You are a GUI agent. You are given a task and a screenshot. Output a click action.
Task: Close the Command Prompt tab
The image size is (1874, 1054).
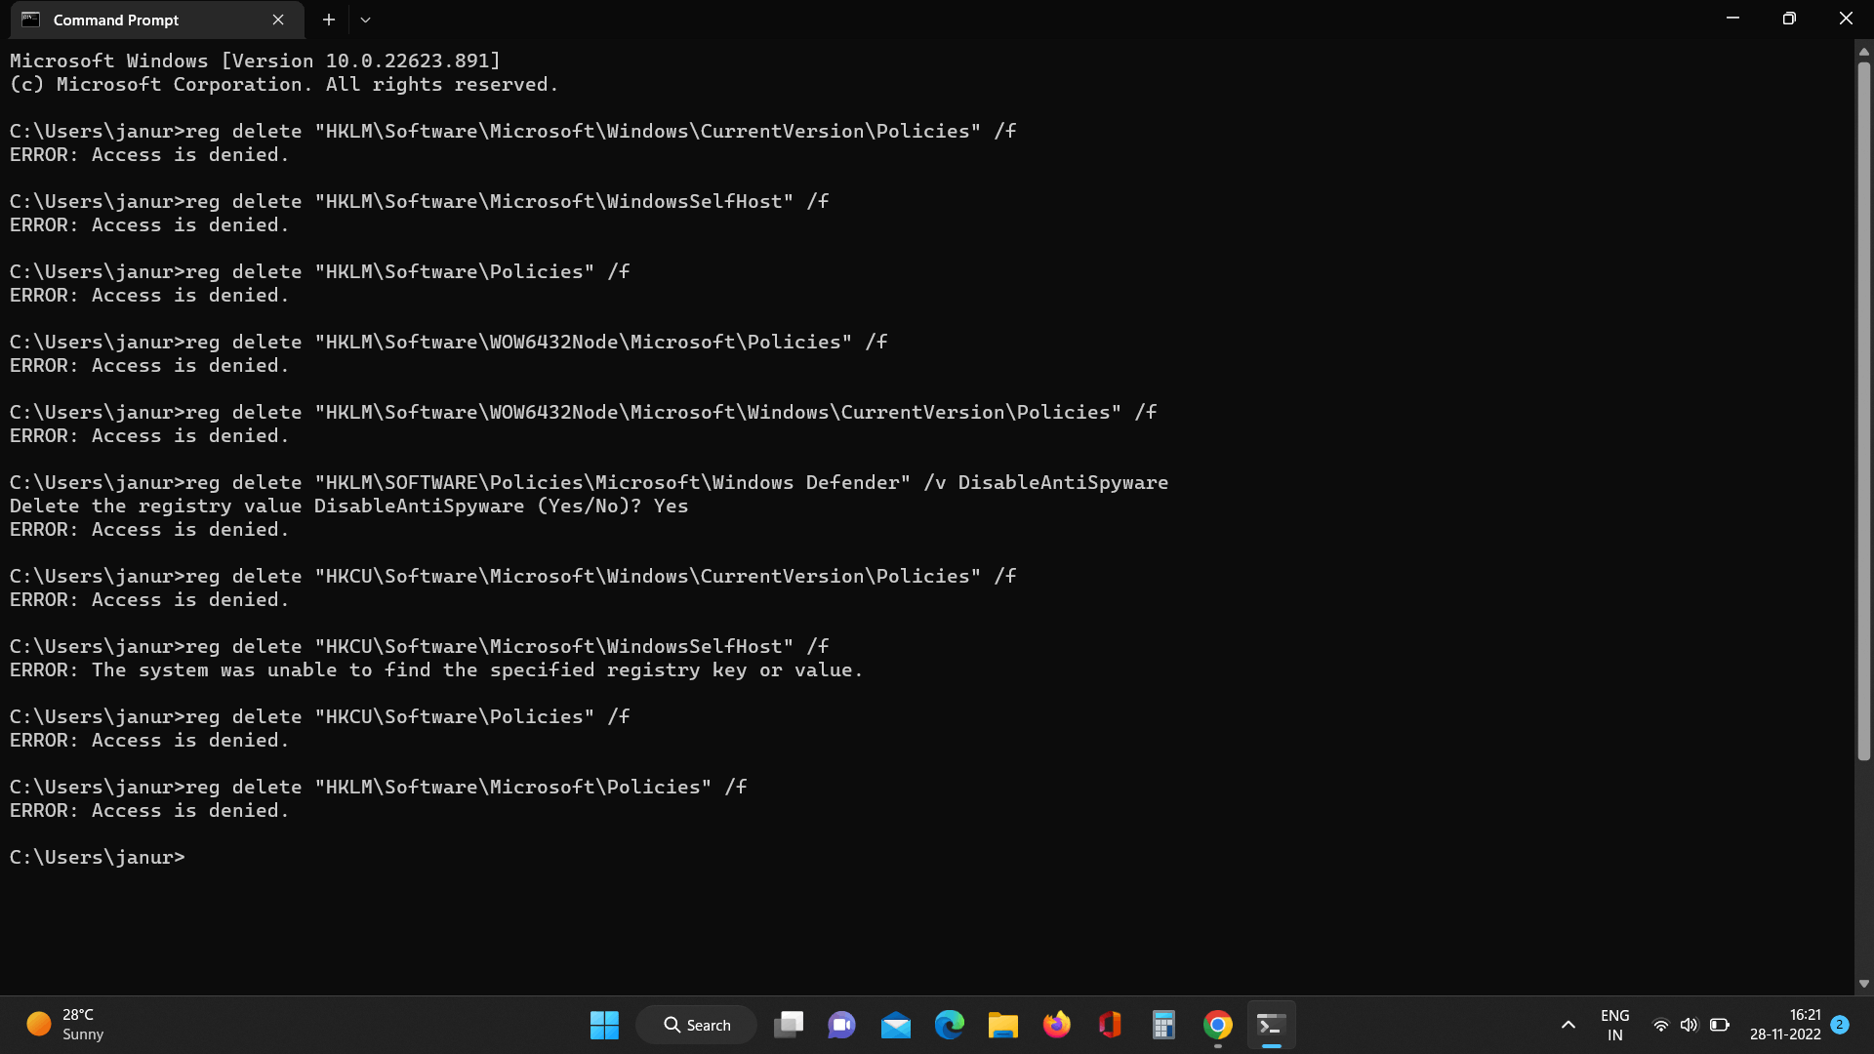click(x=278, y=20)
